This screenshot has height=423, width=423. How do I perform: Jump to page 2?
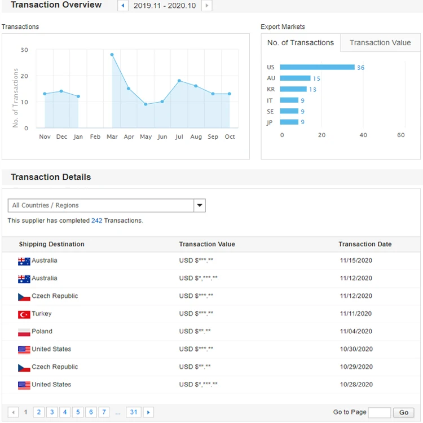pos(39,412)
